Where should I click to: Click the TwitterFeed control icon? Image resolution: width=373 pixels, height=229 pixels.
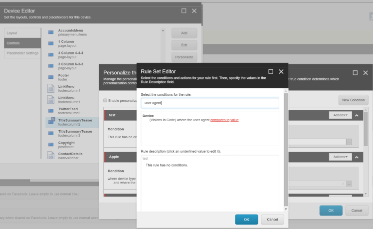pyautogui.click(x=51, y=111)
